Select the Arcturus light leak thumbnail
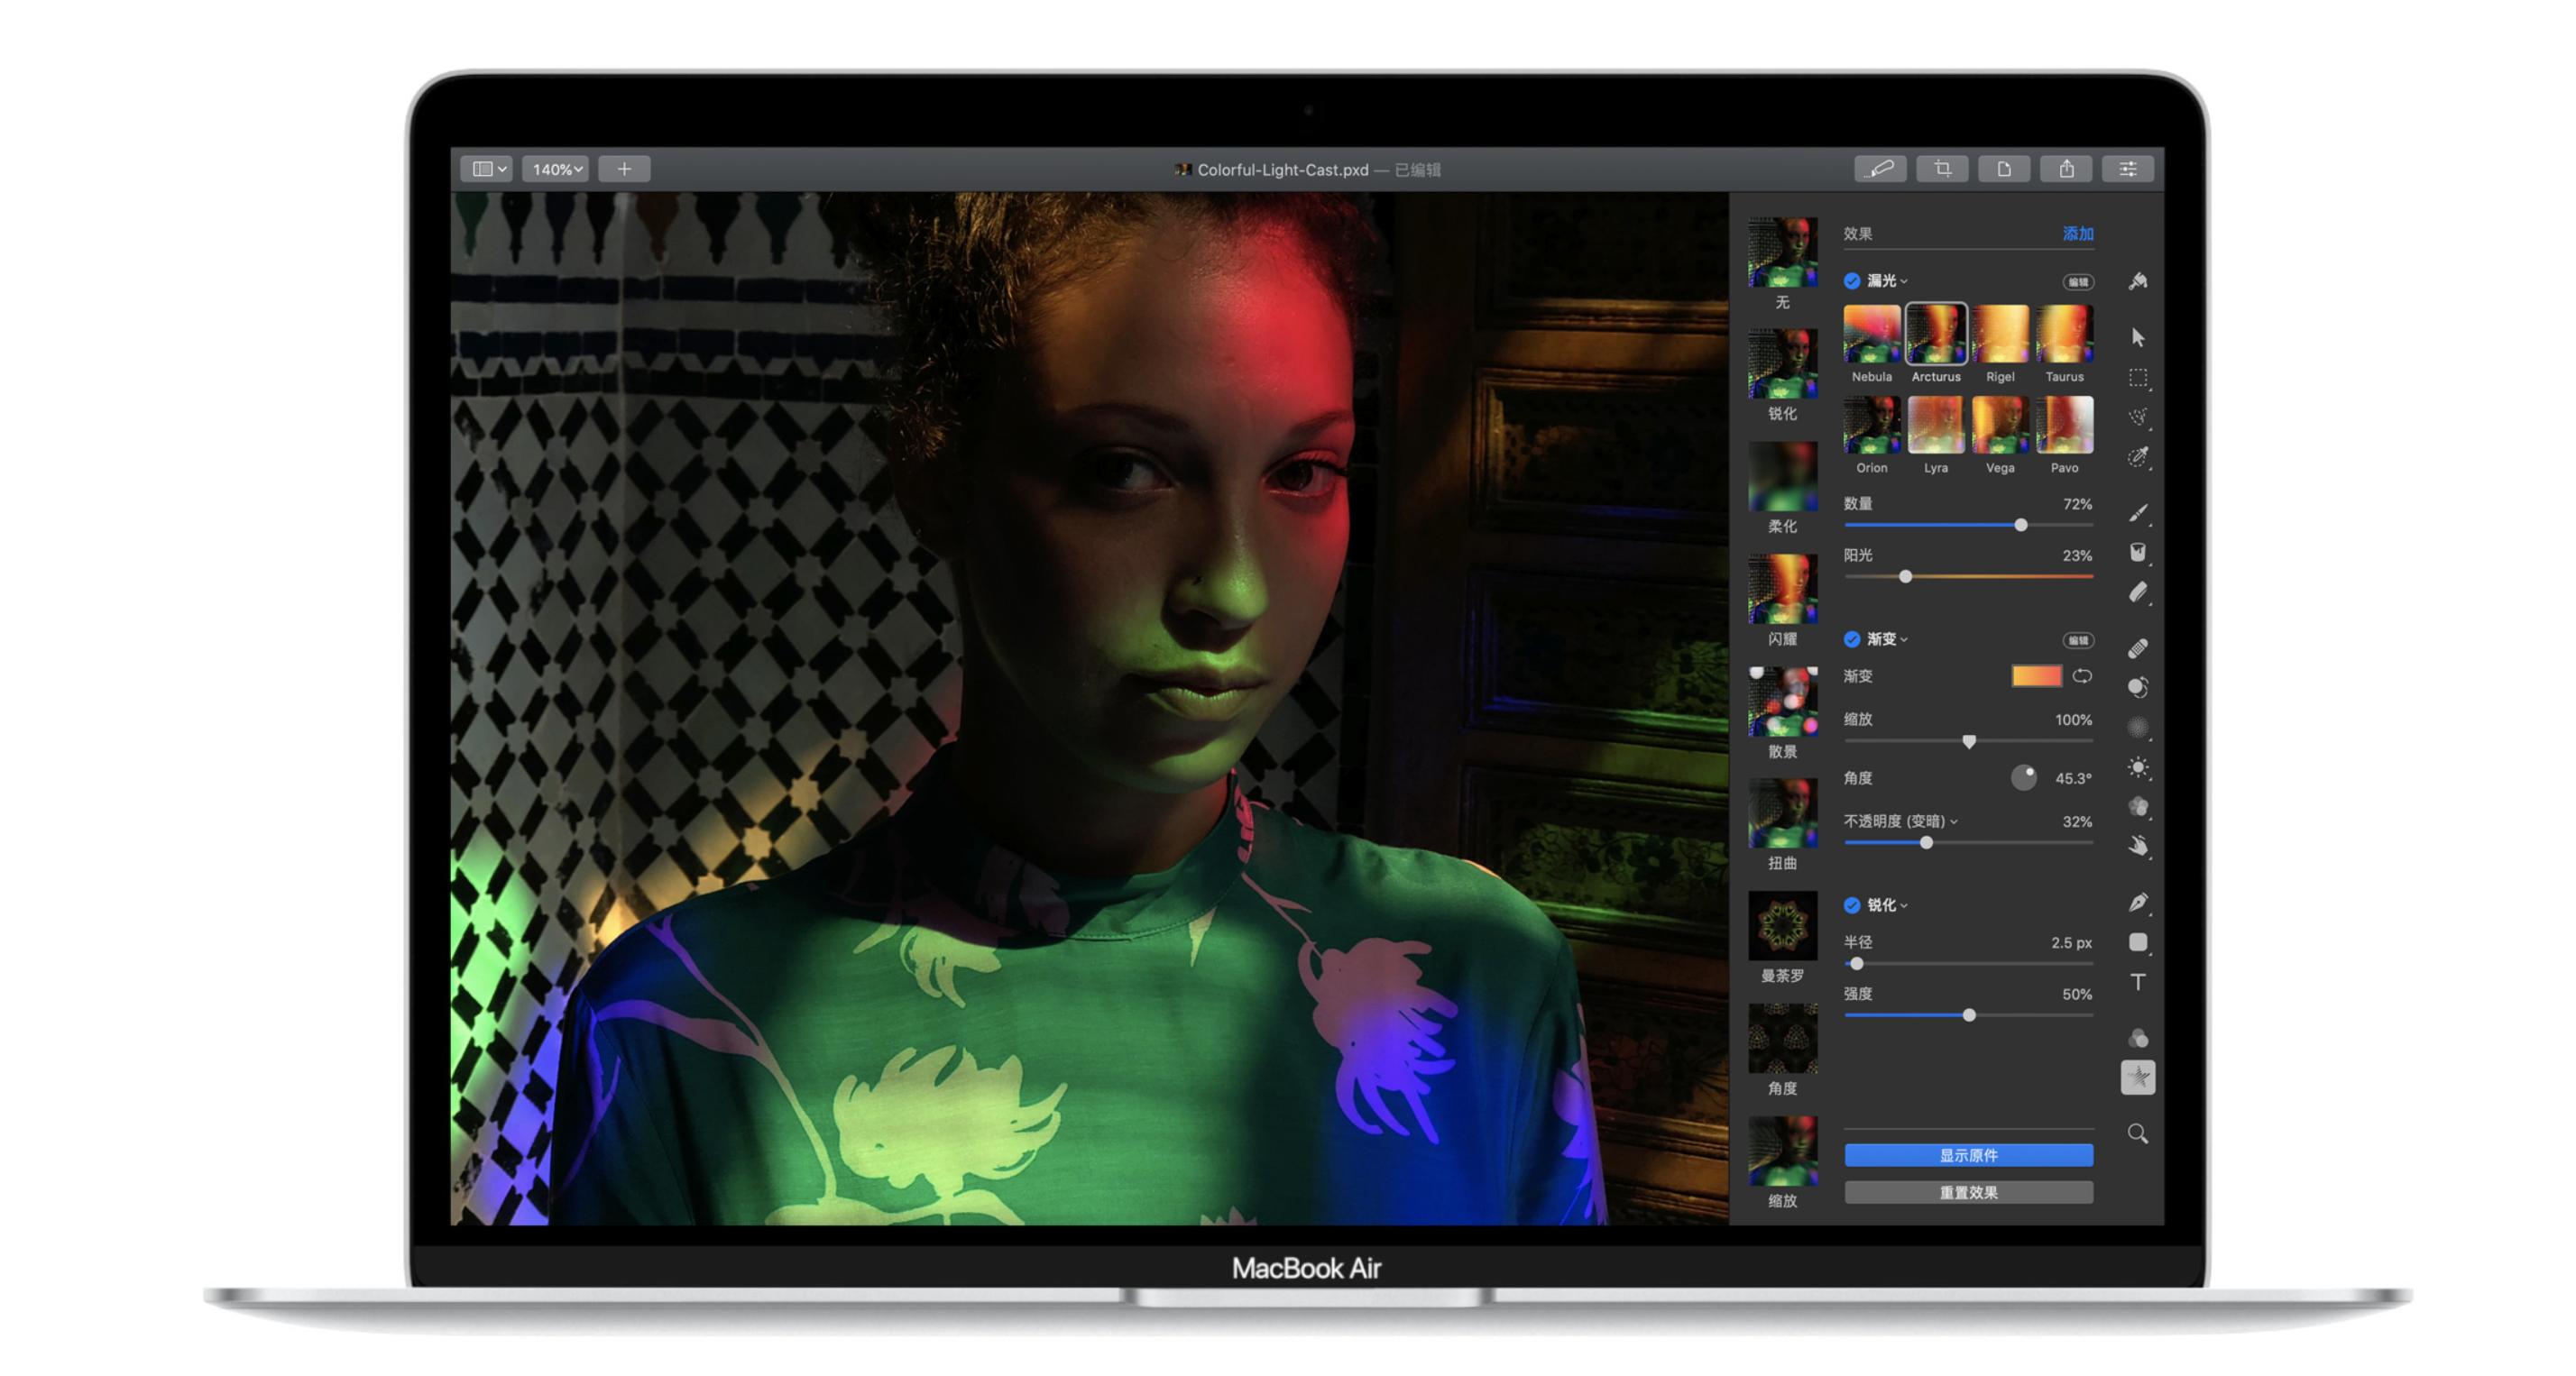This screenshot has width=2576, height=1376. pyautogui.click(x=1936, y=332)
